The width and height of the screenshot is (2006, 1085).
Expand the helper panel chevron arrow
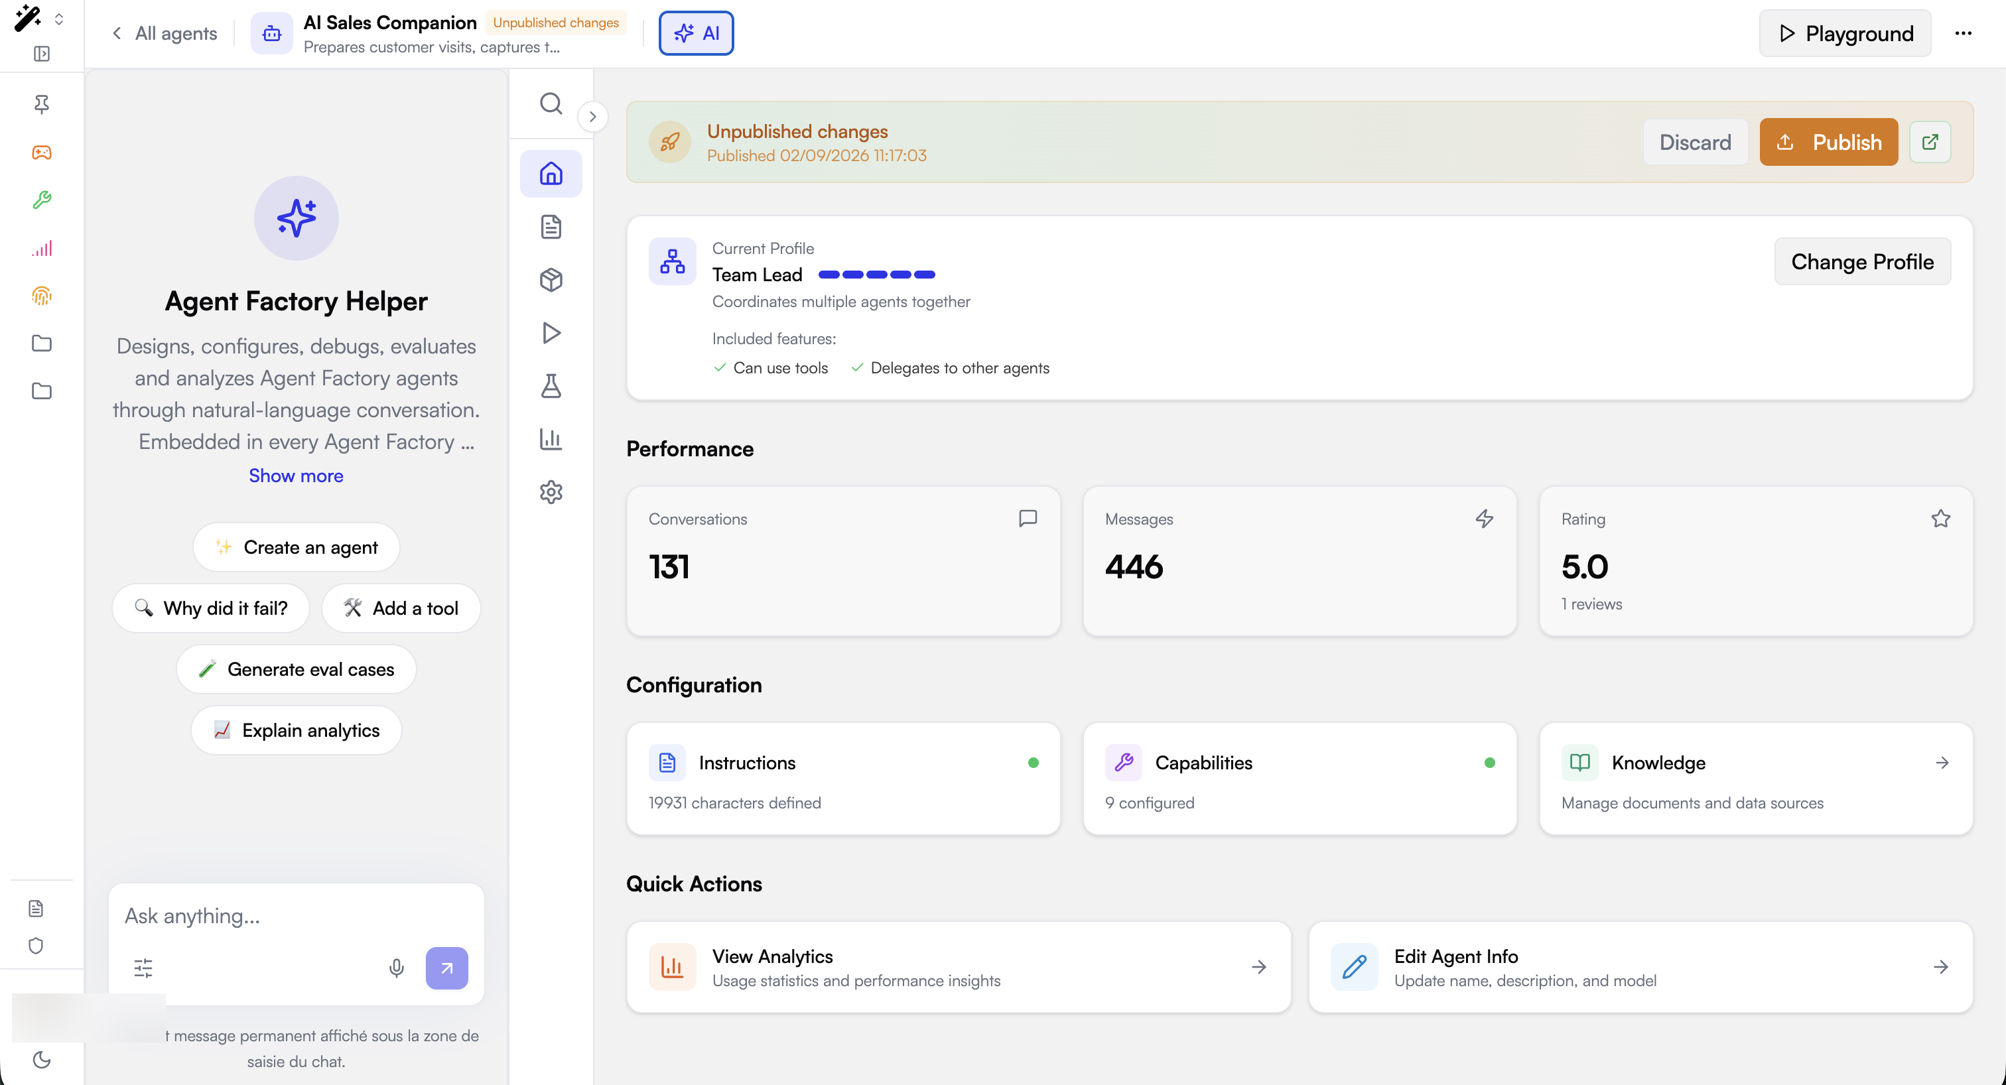coord(592,117)
